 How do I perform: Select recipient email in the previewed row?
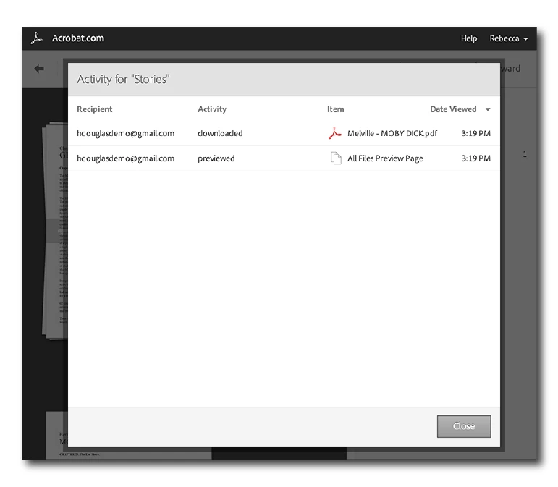pos(126,158)
